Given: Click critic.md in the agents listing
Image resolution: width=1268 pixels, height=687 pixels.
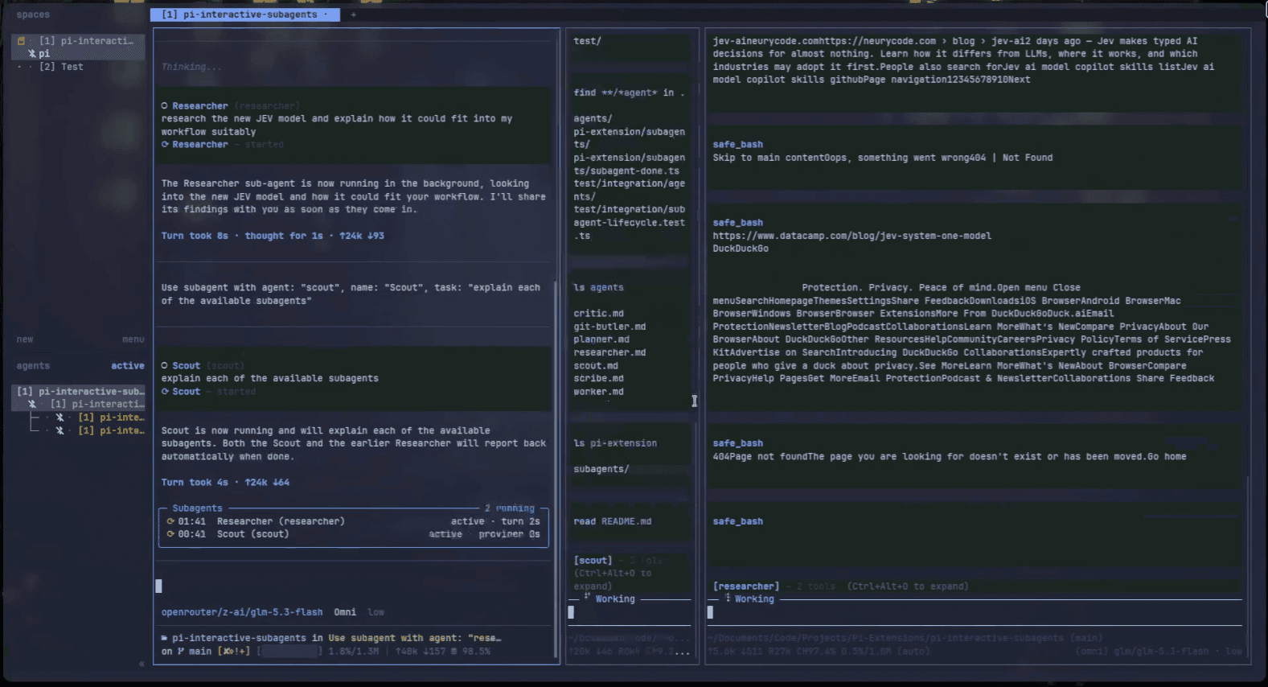Looking at the screenshot, I should point(598,314).
